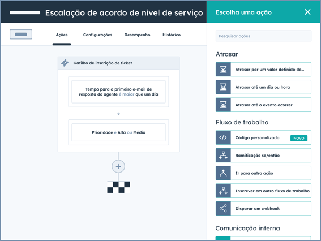
Task: Select Atrasar até um dia ou hora action
Action: [263, 87]
